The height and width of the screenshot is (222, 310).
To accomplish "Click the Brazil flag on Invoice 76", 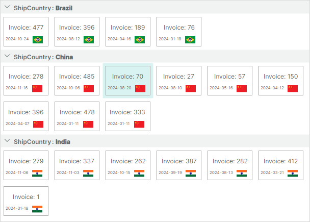I will click(x=190, y=40).
